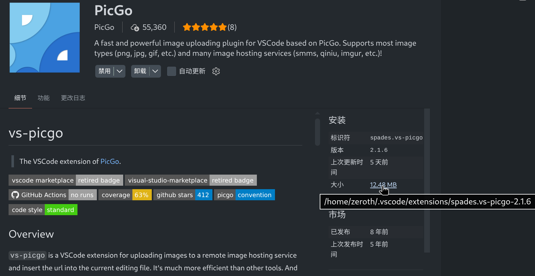Open the extension settings gear icon
The image size is (535, 276).
[216, 71]
